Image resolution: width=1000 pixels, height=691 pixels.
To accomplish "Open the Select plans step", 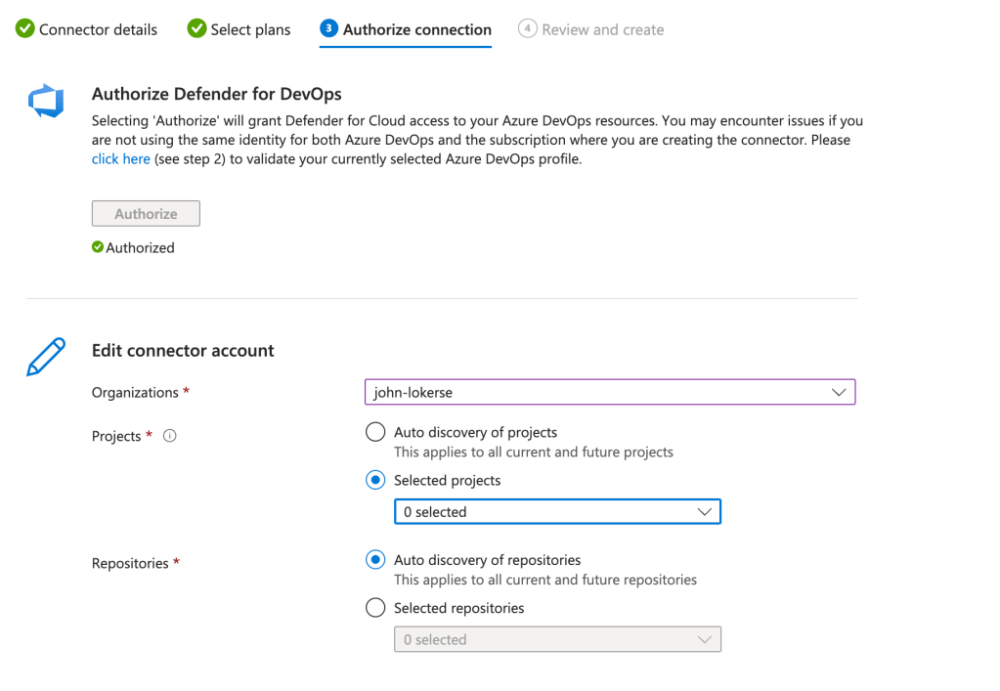I will (250, 29).
